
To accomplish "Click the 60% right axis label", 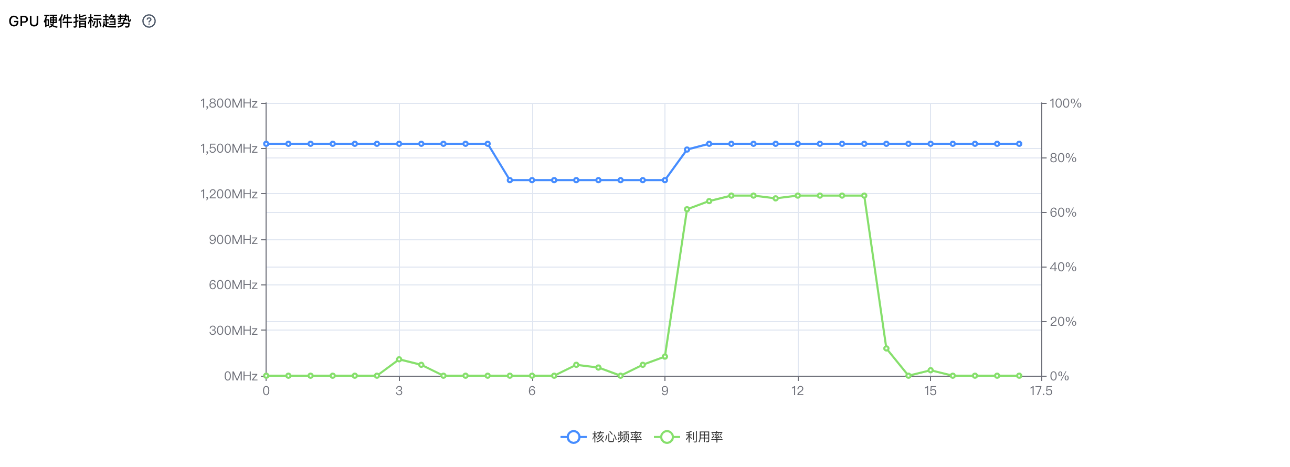I will (1063, 213).
